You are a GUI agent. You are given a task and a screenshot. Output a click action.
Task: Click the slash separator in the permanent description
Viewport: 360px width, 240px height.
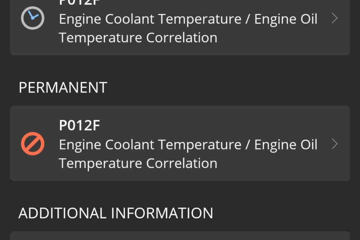(x=248, y=144)
